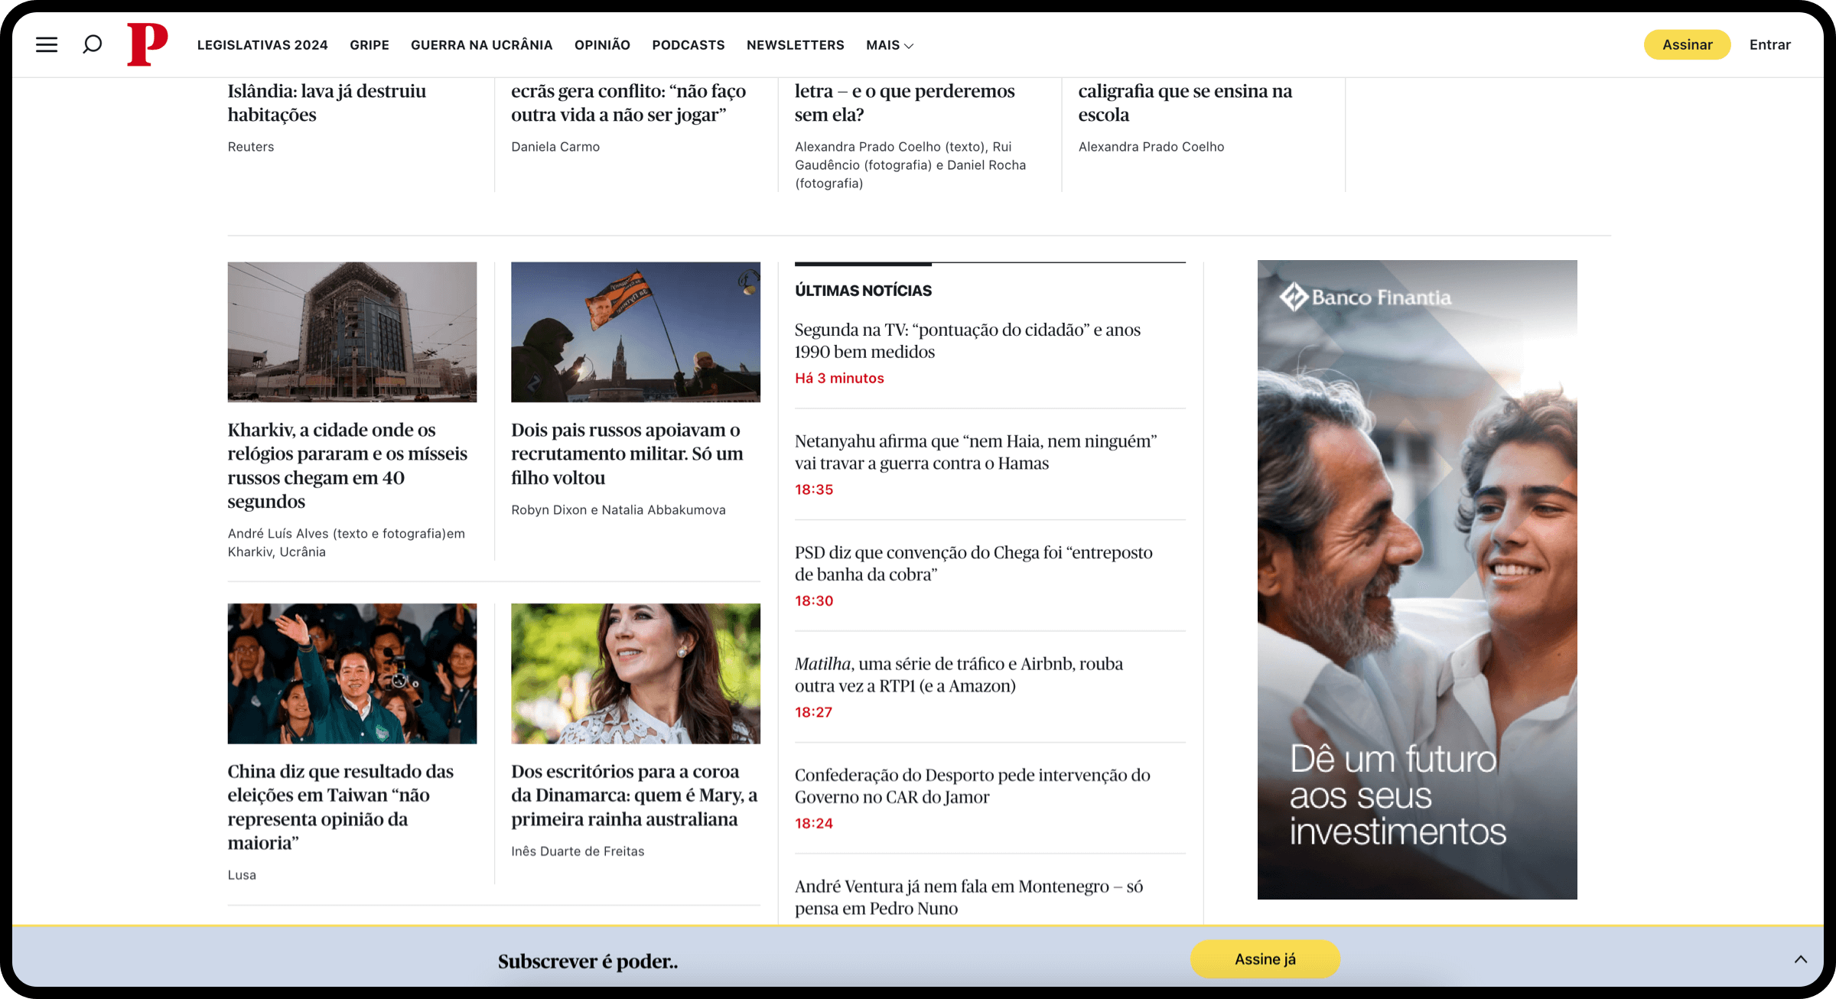Click the yellow Assinar button
The image size is (1836, 999).
(x=1687, y=45)
